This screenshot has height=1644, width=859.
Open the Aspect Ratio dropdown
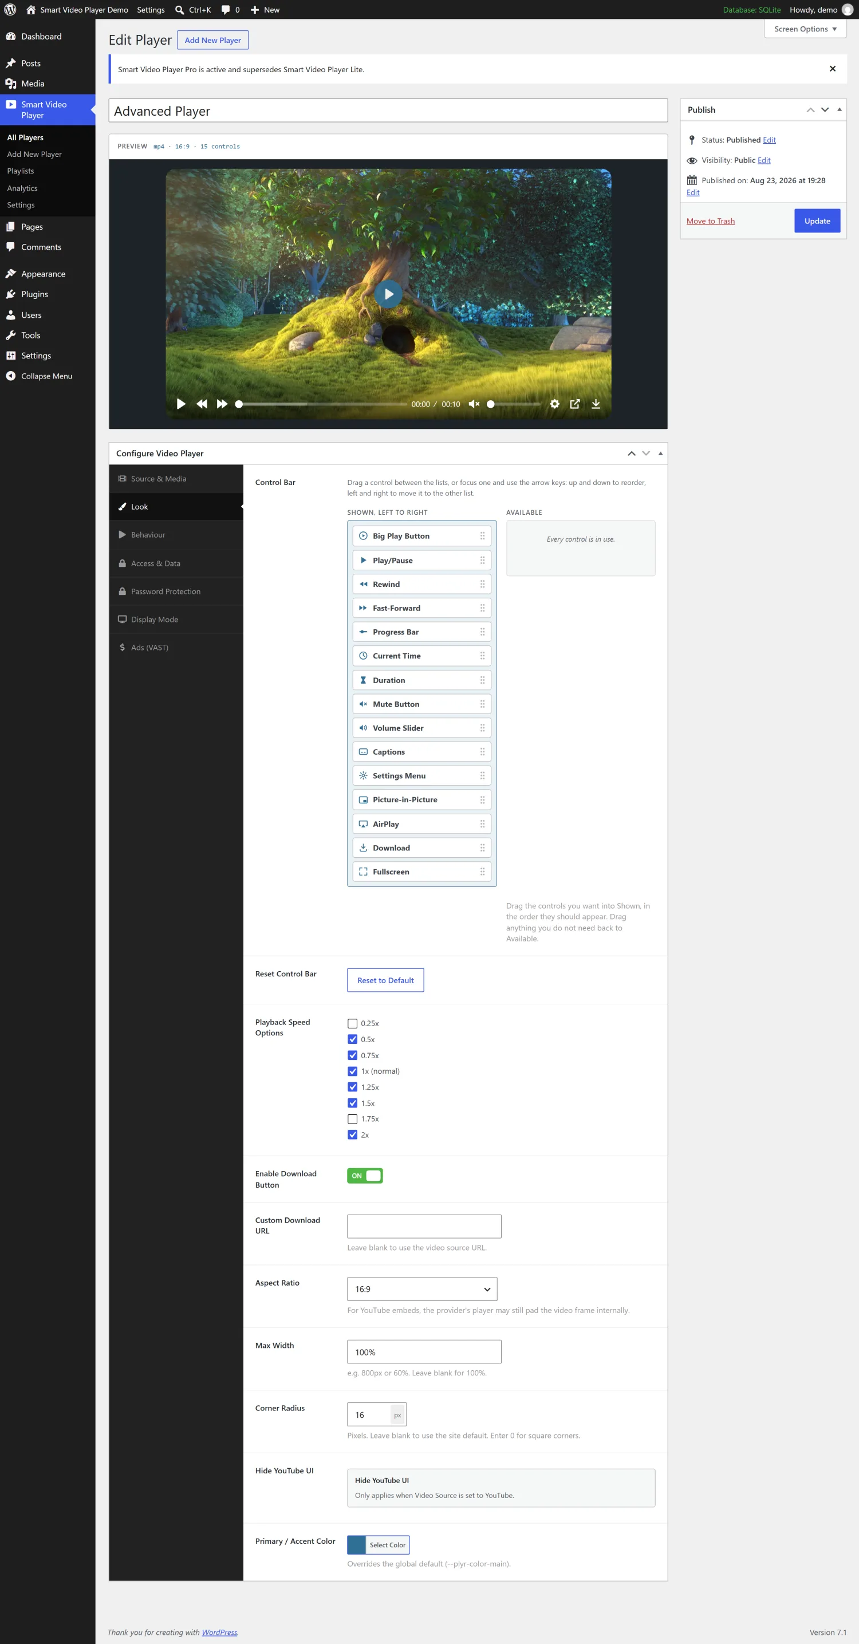422,1289
